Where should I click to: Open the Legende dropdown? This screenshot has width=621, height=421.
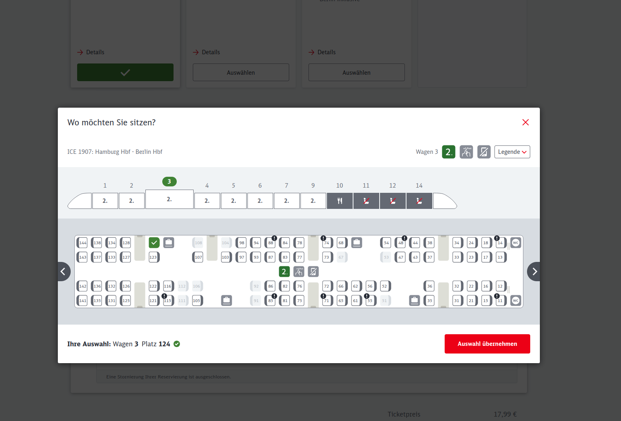pyautogui.click(x=512, y=152)
